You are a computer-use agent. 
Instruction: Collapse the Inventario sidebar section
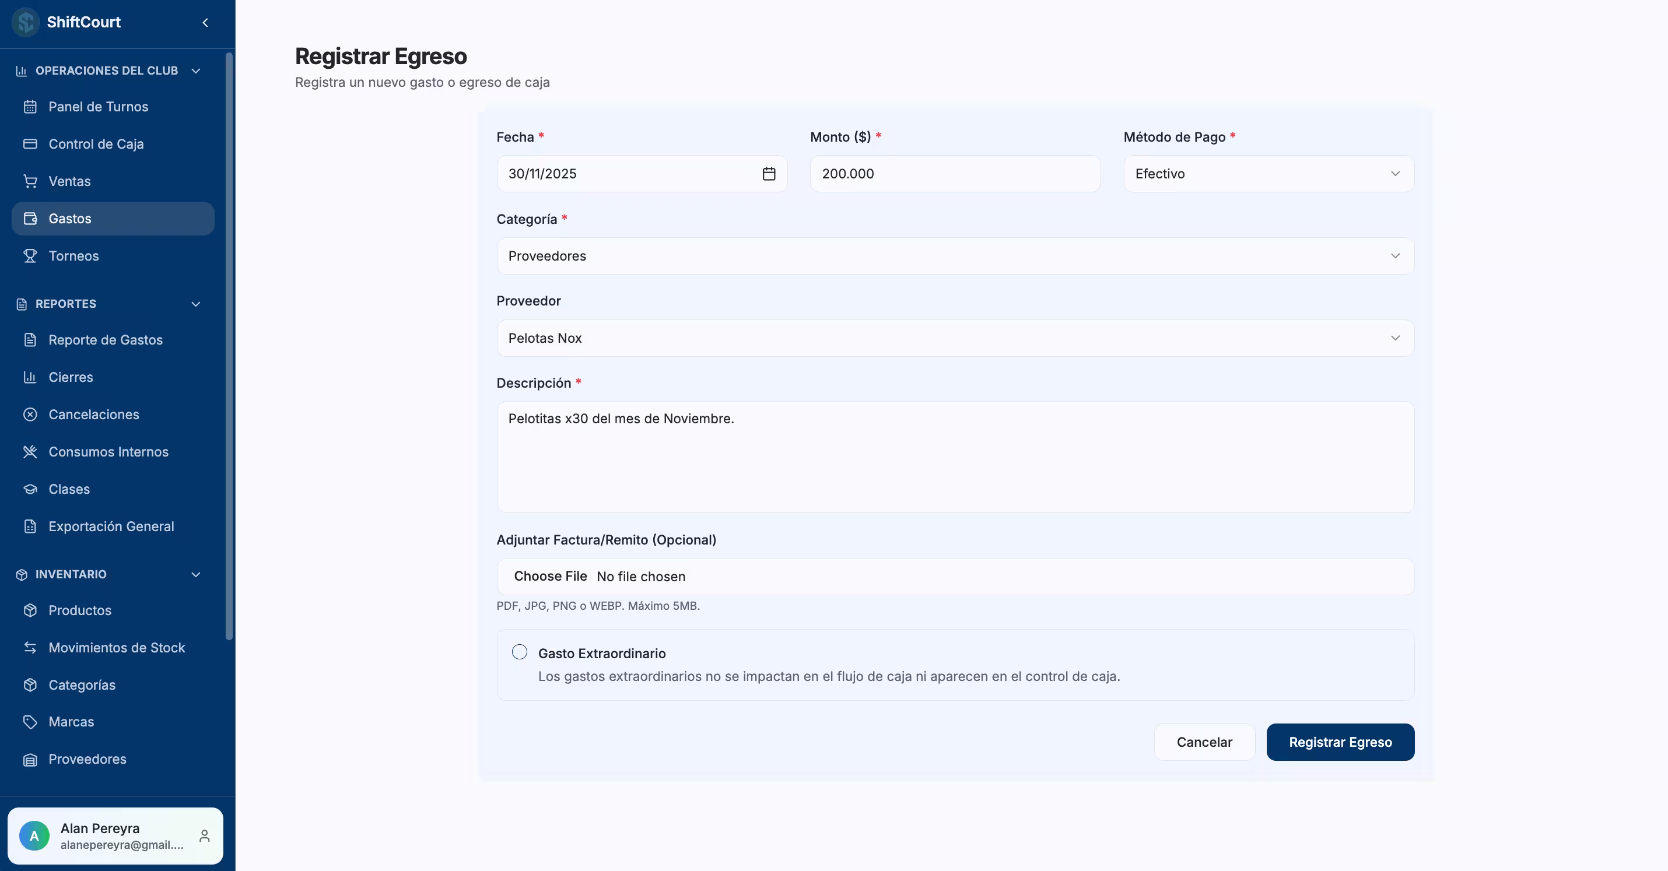[x=195, y=575]
